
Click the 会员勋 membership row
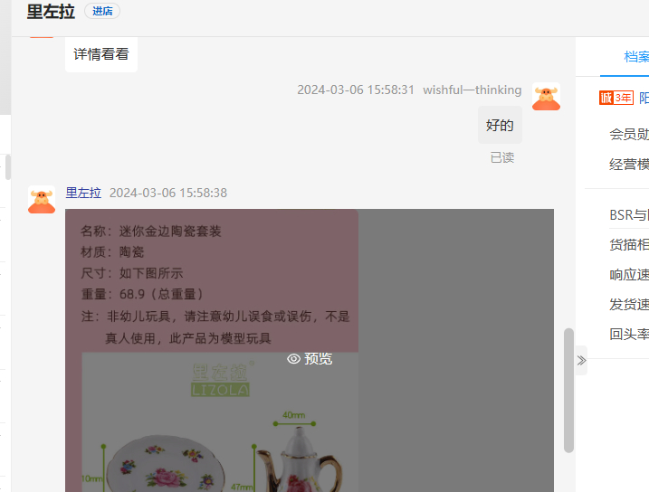pos(629,135)
